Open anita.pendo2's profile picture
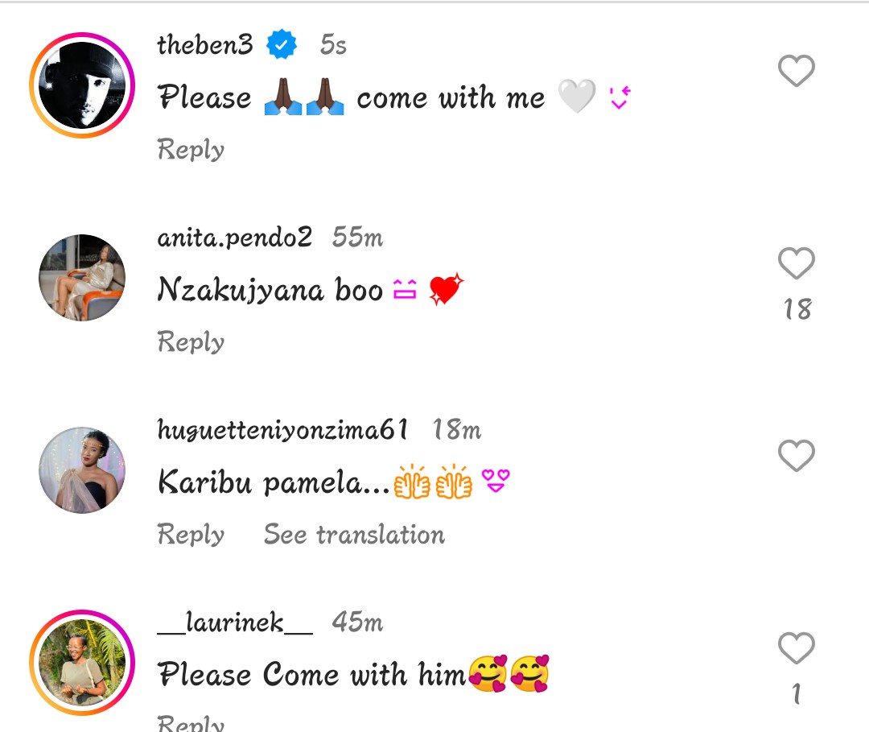This screenshot has width=869, height=732. (82, 278)
